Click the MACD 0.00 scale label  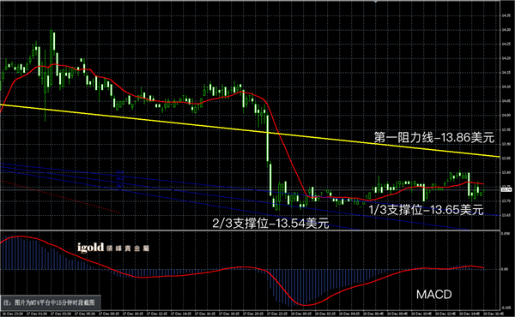point(505,269)
